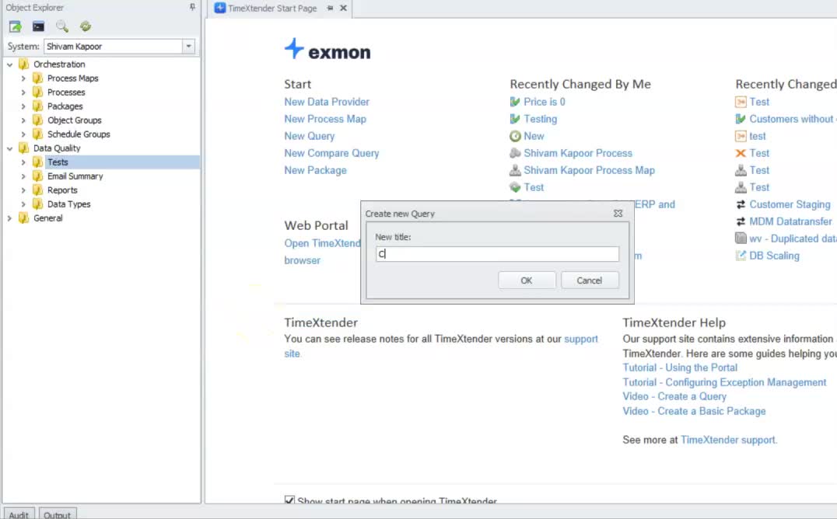Click the Orchestration folder icon
This screenshot has width=837, height=519.
pyautogui.click(x=23, y=64)
